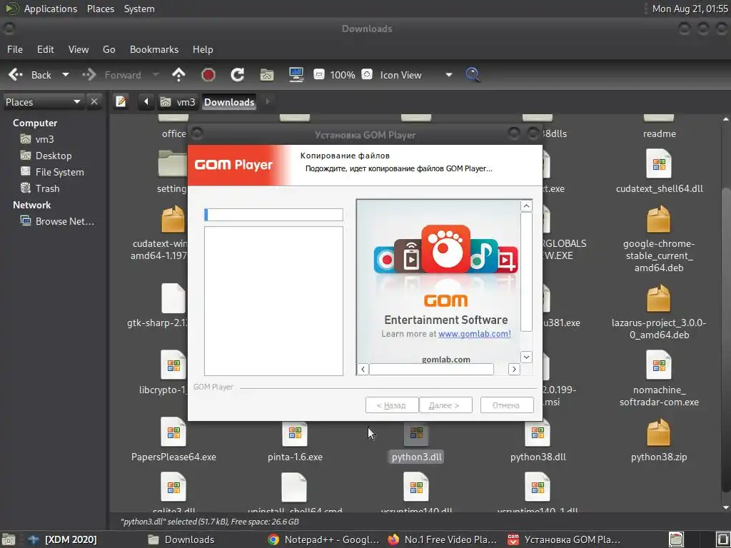
Task: Switch to XDM 2020 taskbar entry
Action: pos(62,539)
